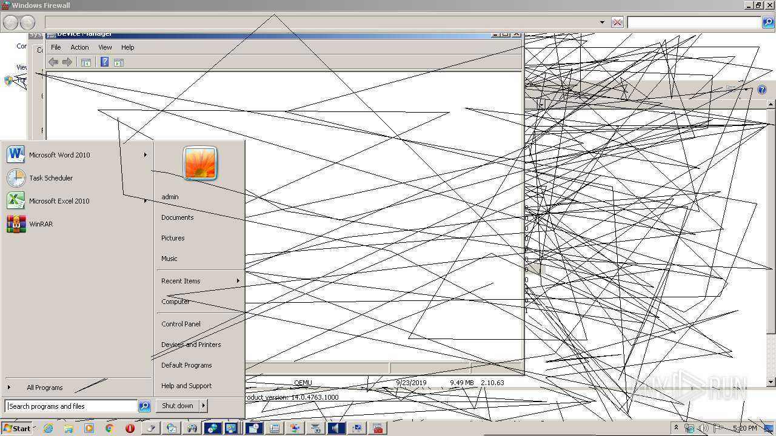Click Windows Firewall back navigation button
The image size is (776, 436).
point(10,23)
